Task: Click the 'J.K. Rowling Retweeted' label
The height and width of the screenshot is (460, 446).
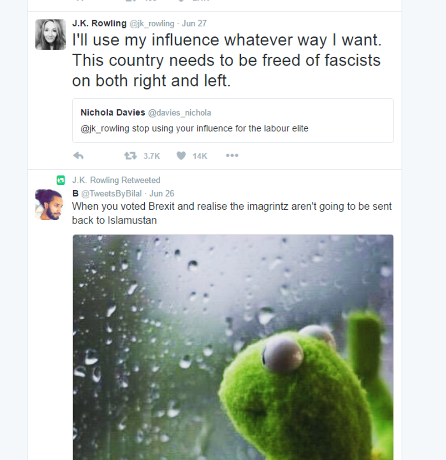Action: point(116,180)
